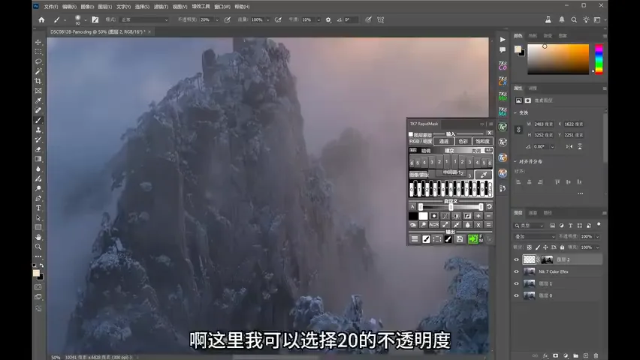
Task: Open flow 100% dropdown
Action: click(267, 19)
